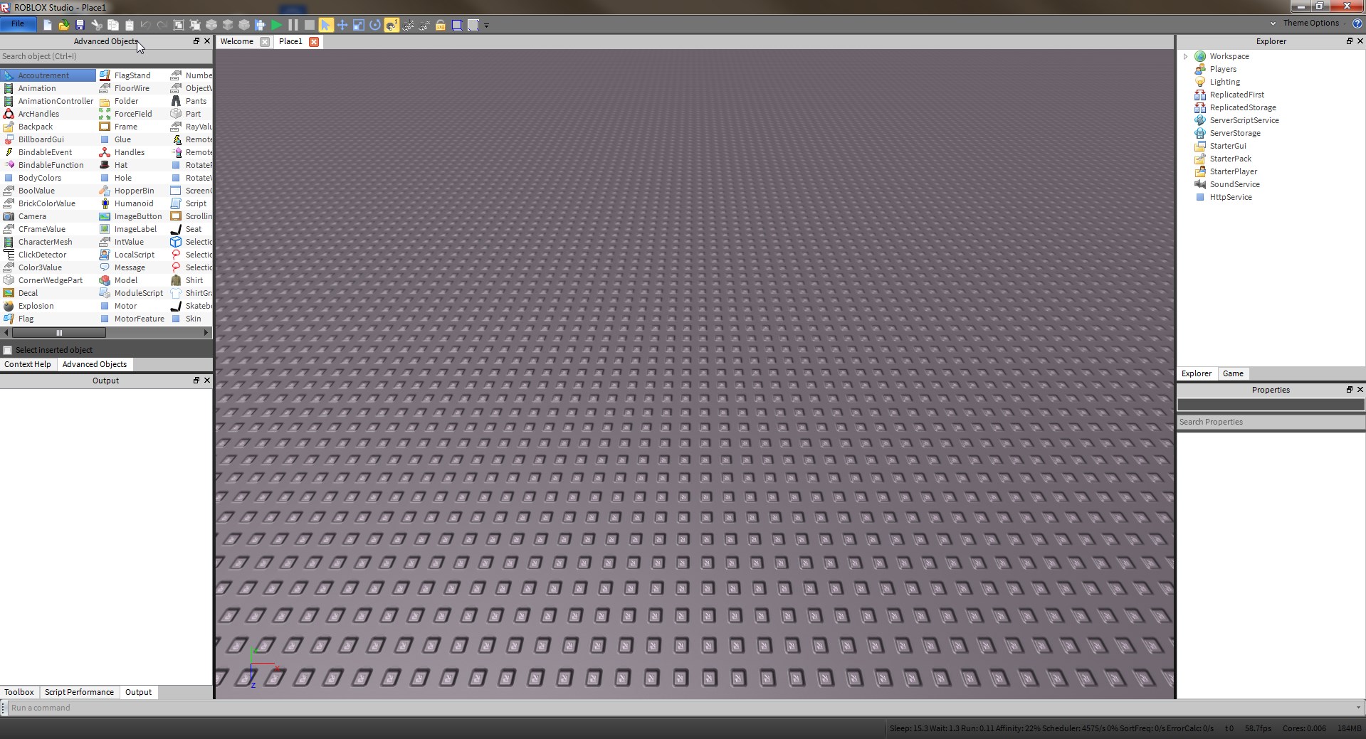Click the Advanced Objects horizontal scrollbar thumb
Image resolution: width=1366 pixels, height=739 pixels.
[x=59, y=332]
